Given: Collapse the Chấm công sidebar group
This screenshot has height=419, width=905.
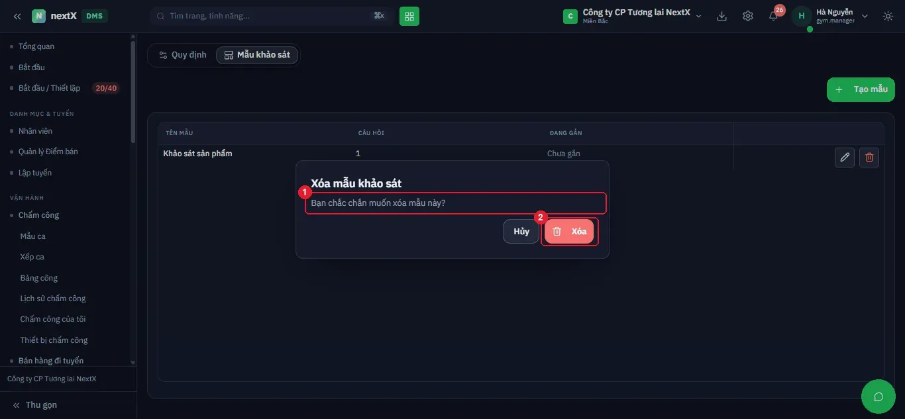Looking at the screenshot, I should [x=38, y=215].
